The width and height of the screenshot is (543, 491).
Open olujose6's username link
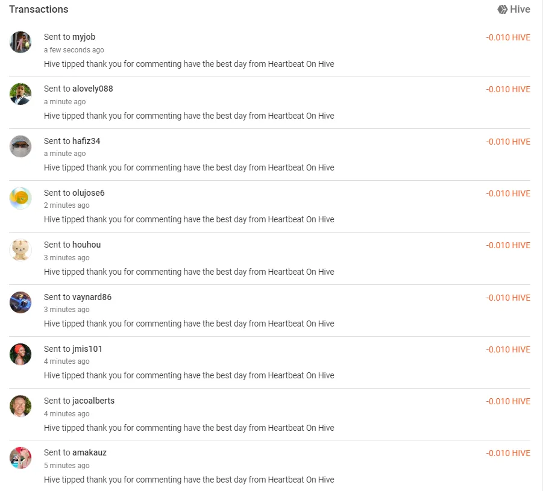point(88,193)
